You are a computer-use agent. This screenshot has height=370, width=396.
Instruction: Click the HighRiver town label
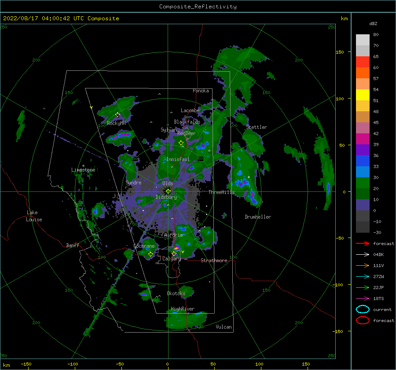pos(183,309)
